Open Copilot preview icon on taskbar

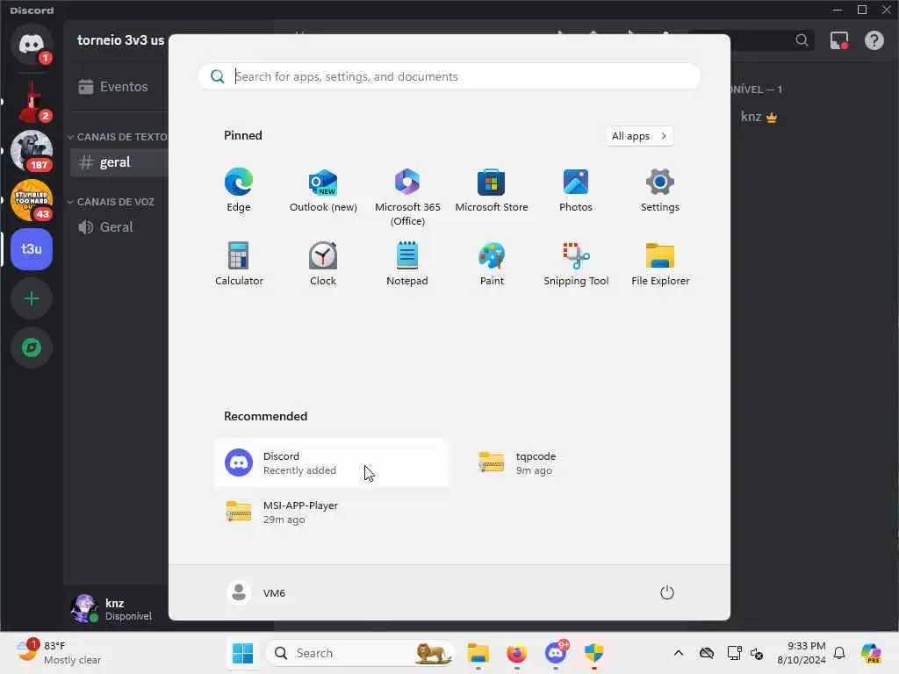(x=871, y=653)
